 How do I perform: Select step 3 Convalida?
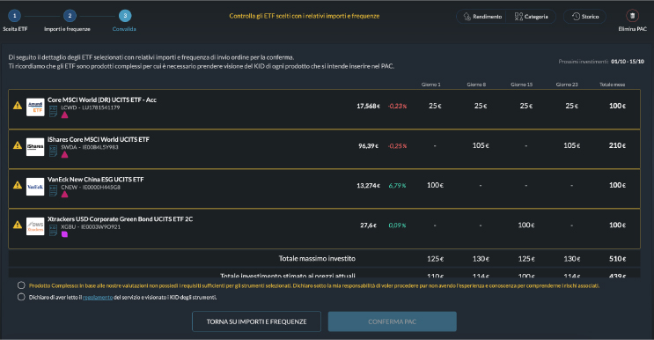click(x=125, y=16)
